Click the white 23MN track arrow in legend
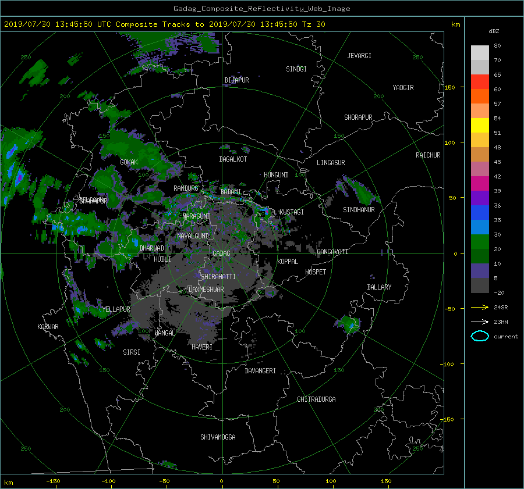This screenshot has height=489, width=524. 480,322
